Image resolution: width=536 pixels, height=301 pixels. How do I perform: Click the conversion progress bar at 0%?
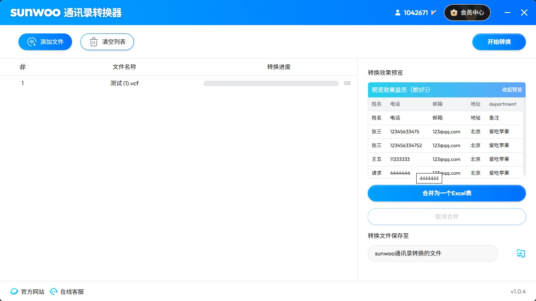[271, 83]
